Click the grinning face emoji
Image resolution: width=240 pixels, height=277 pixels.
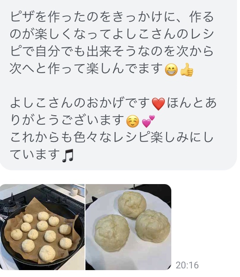point(171,69)
